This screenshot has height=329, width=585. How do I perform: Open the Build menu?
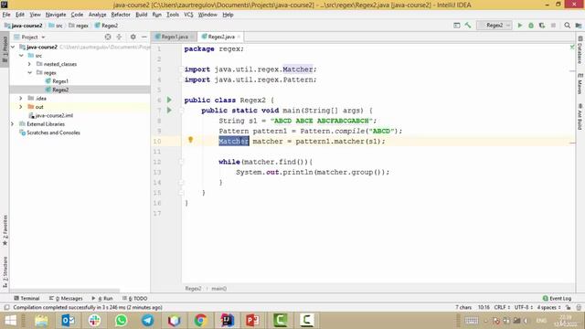point(141,15)
